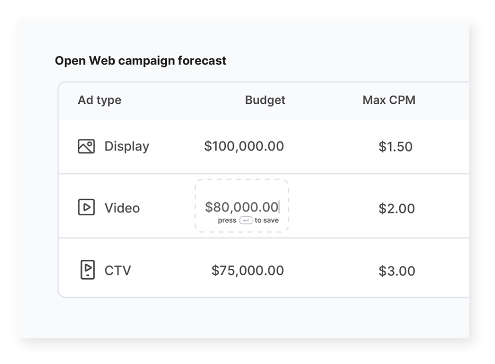Select the play button icon in Video row

[86, 208]
